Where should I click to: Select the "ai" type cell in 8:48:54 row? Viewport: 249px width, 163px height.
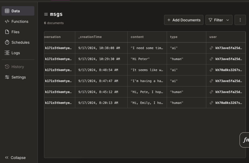point(187,70)
